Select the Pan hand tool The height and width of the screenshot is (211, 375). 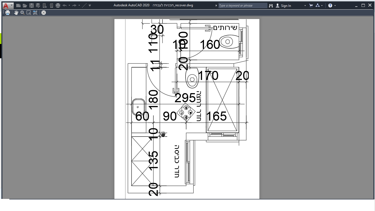coord(16,13)
